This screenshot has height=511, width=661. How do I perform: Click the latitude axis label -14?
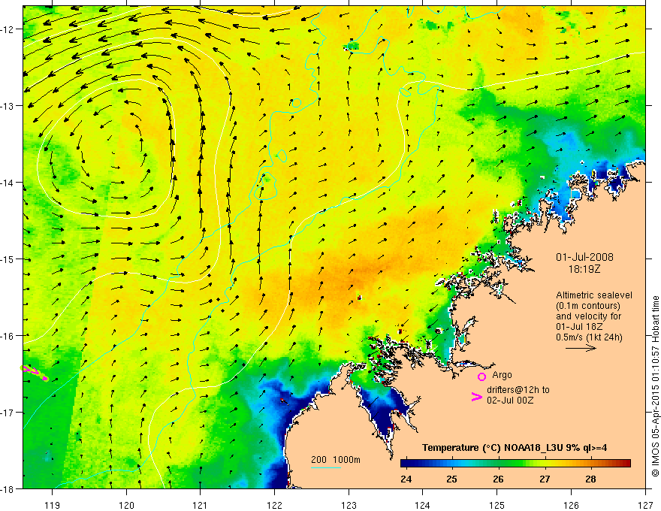click(x=8, y=183)
